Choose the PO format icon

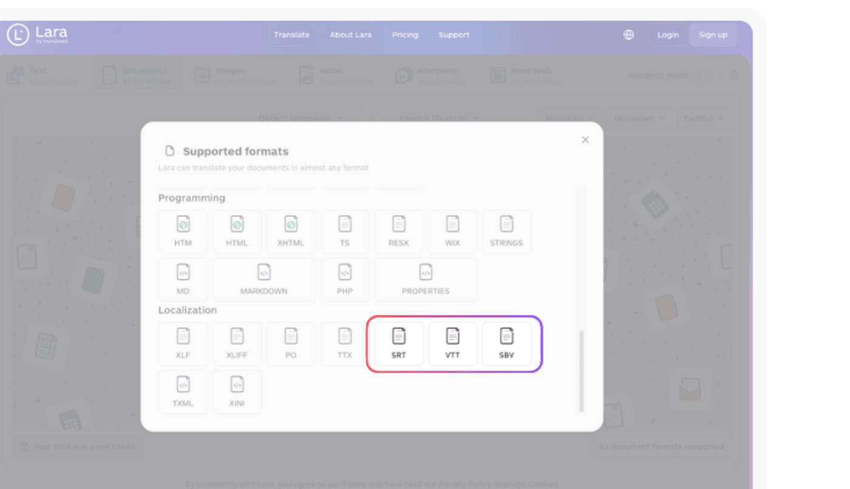pos(291,343)
